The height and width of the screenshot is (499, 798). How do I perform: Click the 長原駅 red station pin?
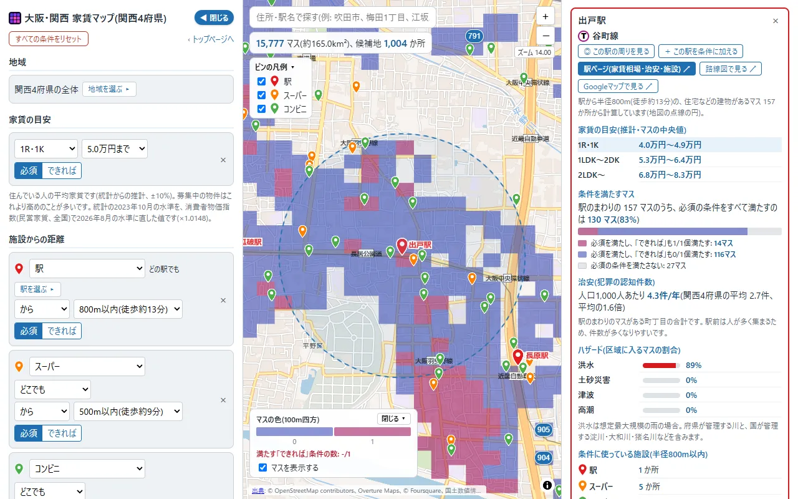pos(517,357)
